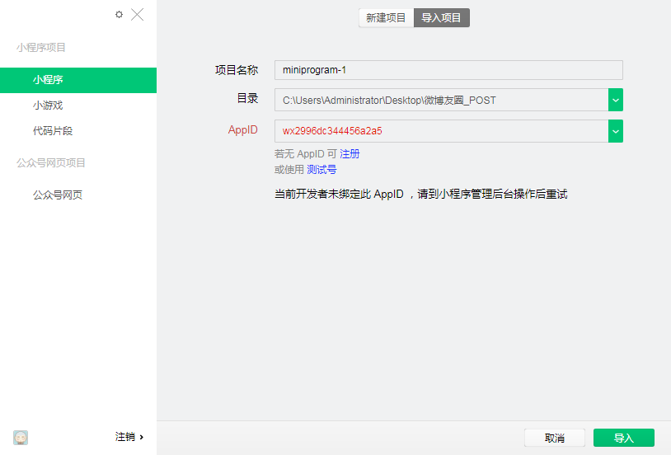
Task: Switch to the 导入项目 tab
Action: [x=442, y=17]
